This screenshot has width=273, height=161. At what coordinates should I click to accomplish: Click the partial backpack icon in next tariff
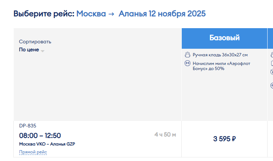[272, 55]
